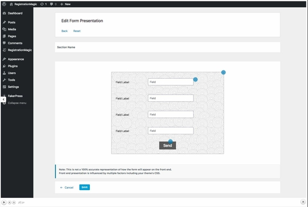This screenshot has width=308, height=207.
Task: Expand the New content menu
Action: click(65, 4)
